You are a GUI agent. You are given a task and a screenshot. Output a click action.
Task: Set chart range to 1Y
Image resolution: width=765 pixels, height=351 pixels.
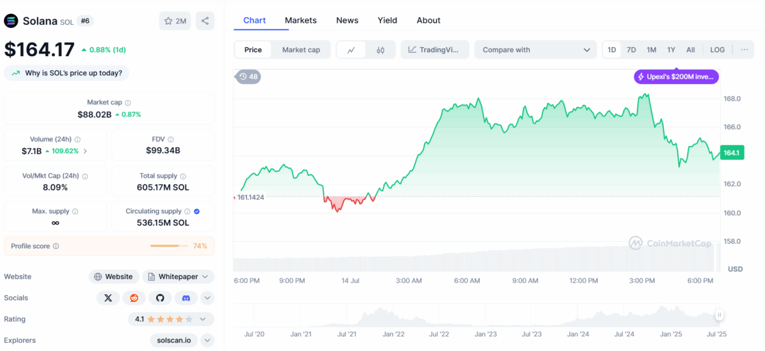pyautogui.click(x=671, y=50)
